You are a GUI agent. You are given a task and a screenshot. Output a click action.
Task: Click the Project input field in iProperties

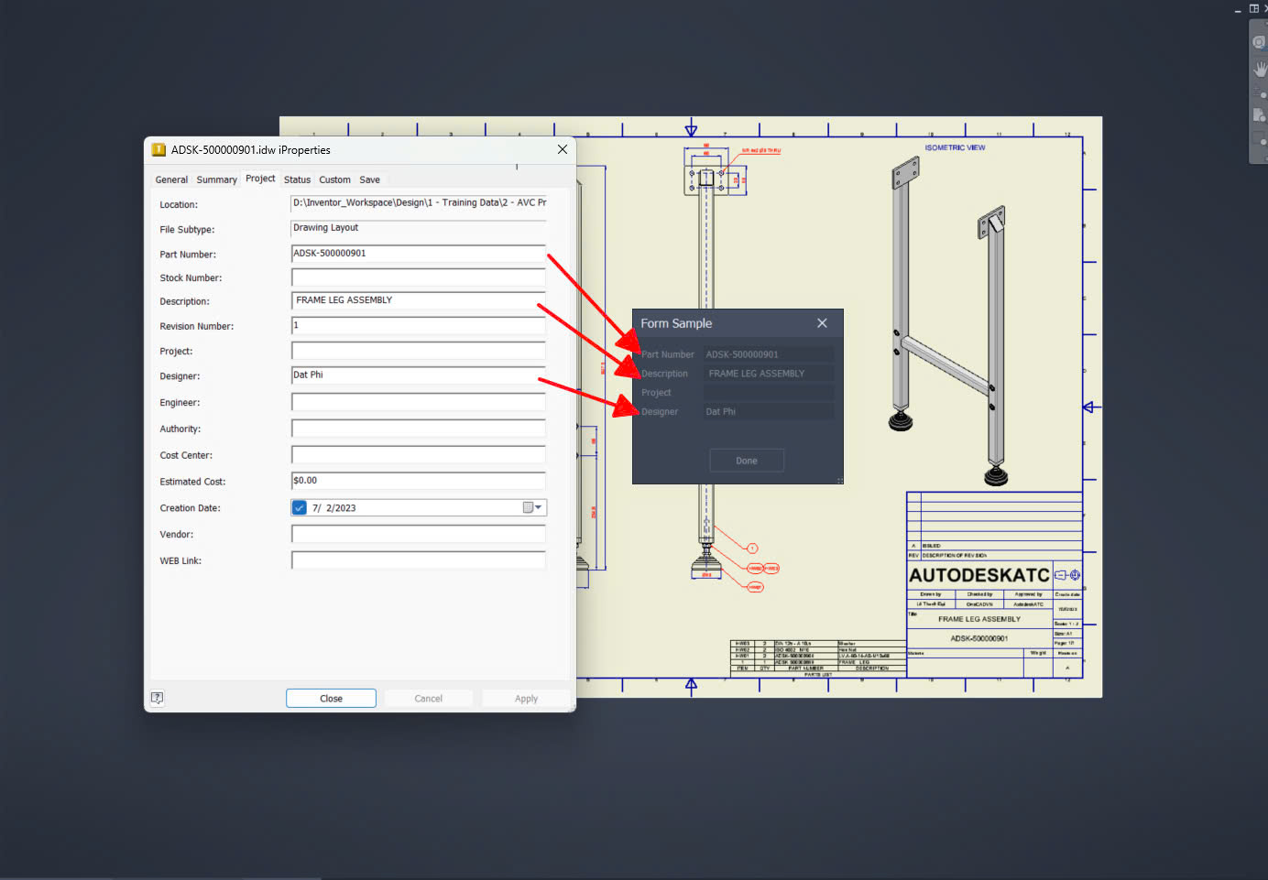point(419,351)
